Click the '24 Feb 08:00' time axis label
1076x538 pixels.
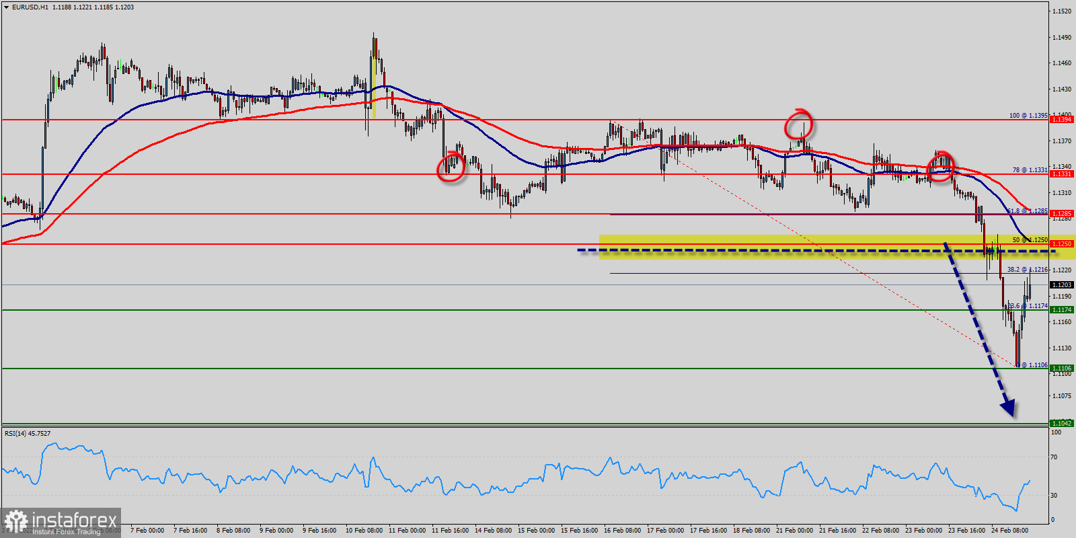tap(1009, 531)
